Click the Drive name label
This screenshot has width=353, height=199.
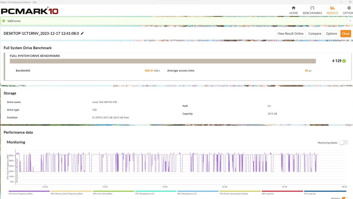pyautogui.click(x=14, y=102)
